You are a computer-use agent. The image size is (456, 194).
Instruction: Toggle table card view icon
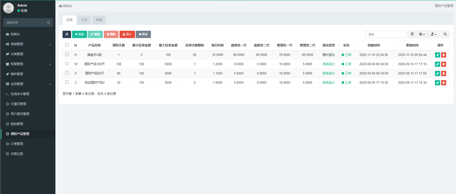pos(412,34)
